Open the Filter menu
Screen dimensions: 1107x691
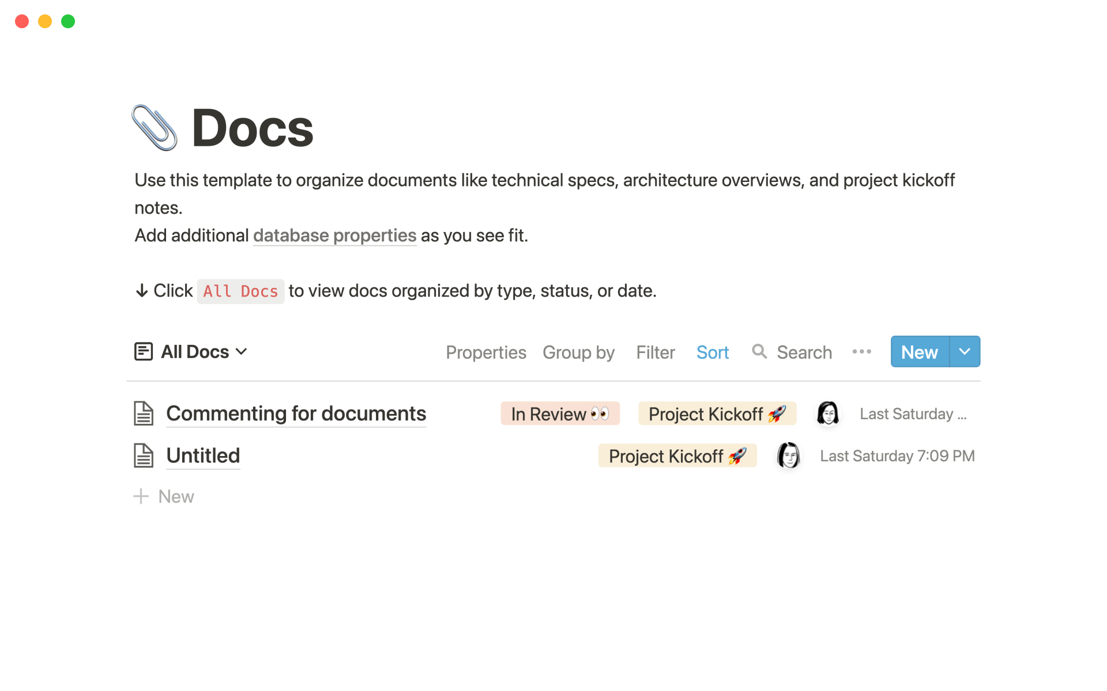pos(655,352)
